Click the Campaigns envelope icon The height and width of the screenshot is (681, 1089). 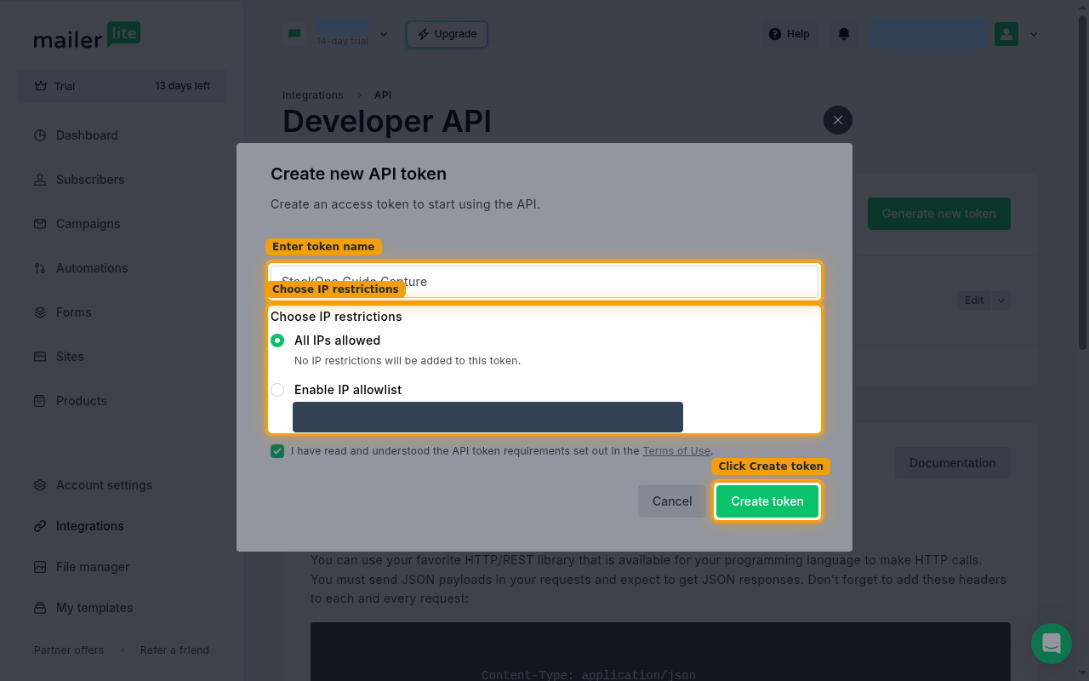pos(40,224)
